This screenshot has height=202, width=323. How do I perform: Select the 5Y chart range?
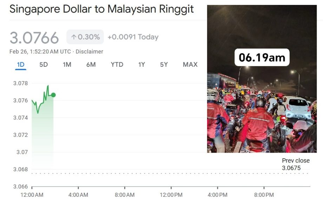(x=164, y=64)
